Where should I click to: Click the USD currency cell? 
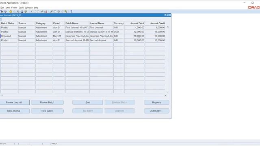tap(119, 32)
